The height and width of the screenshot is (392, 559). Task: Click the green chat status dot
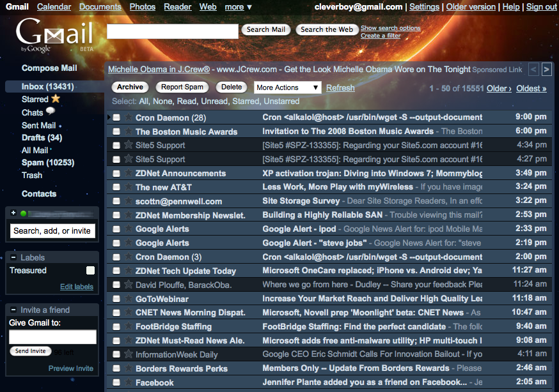pyautogui.click(x=24, y=213)
